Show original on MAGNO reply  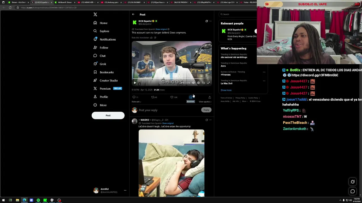coord(168,123)
